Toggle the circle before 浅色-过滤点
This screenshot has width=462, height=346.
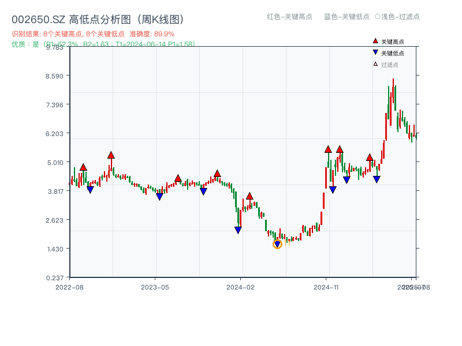coord(377,17)
